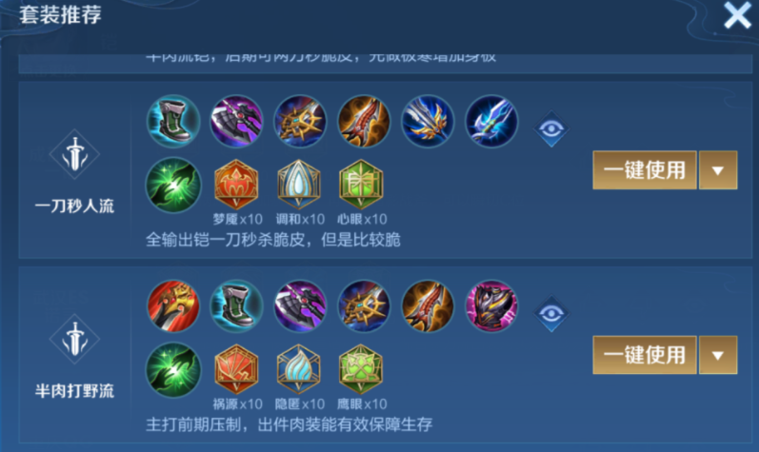Toggle eye preview for 半肉打野流 build
Viewport: 759px width, 452px height.
[550, 314]
